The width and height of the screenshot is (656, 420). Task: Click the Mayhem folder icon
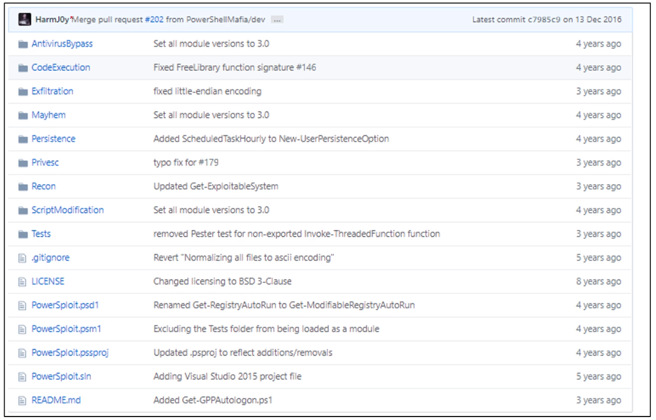pyautogui.click(x=23, y=116)
